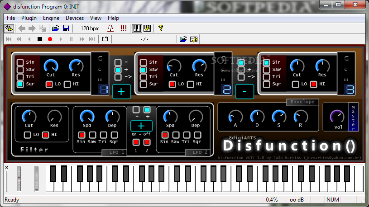This screenshot has width=369, height=207.
Task: Click the Dep knob on LFO 2
Action: point(196,116)
